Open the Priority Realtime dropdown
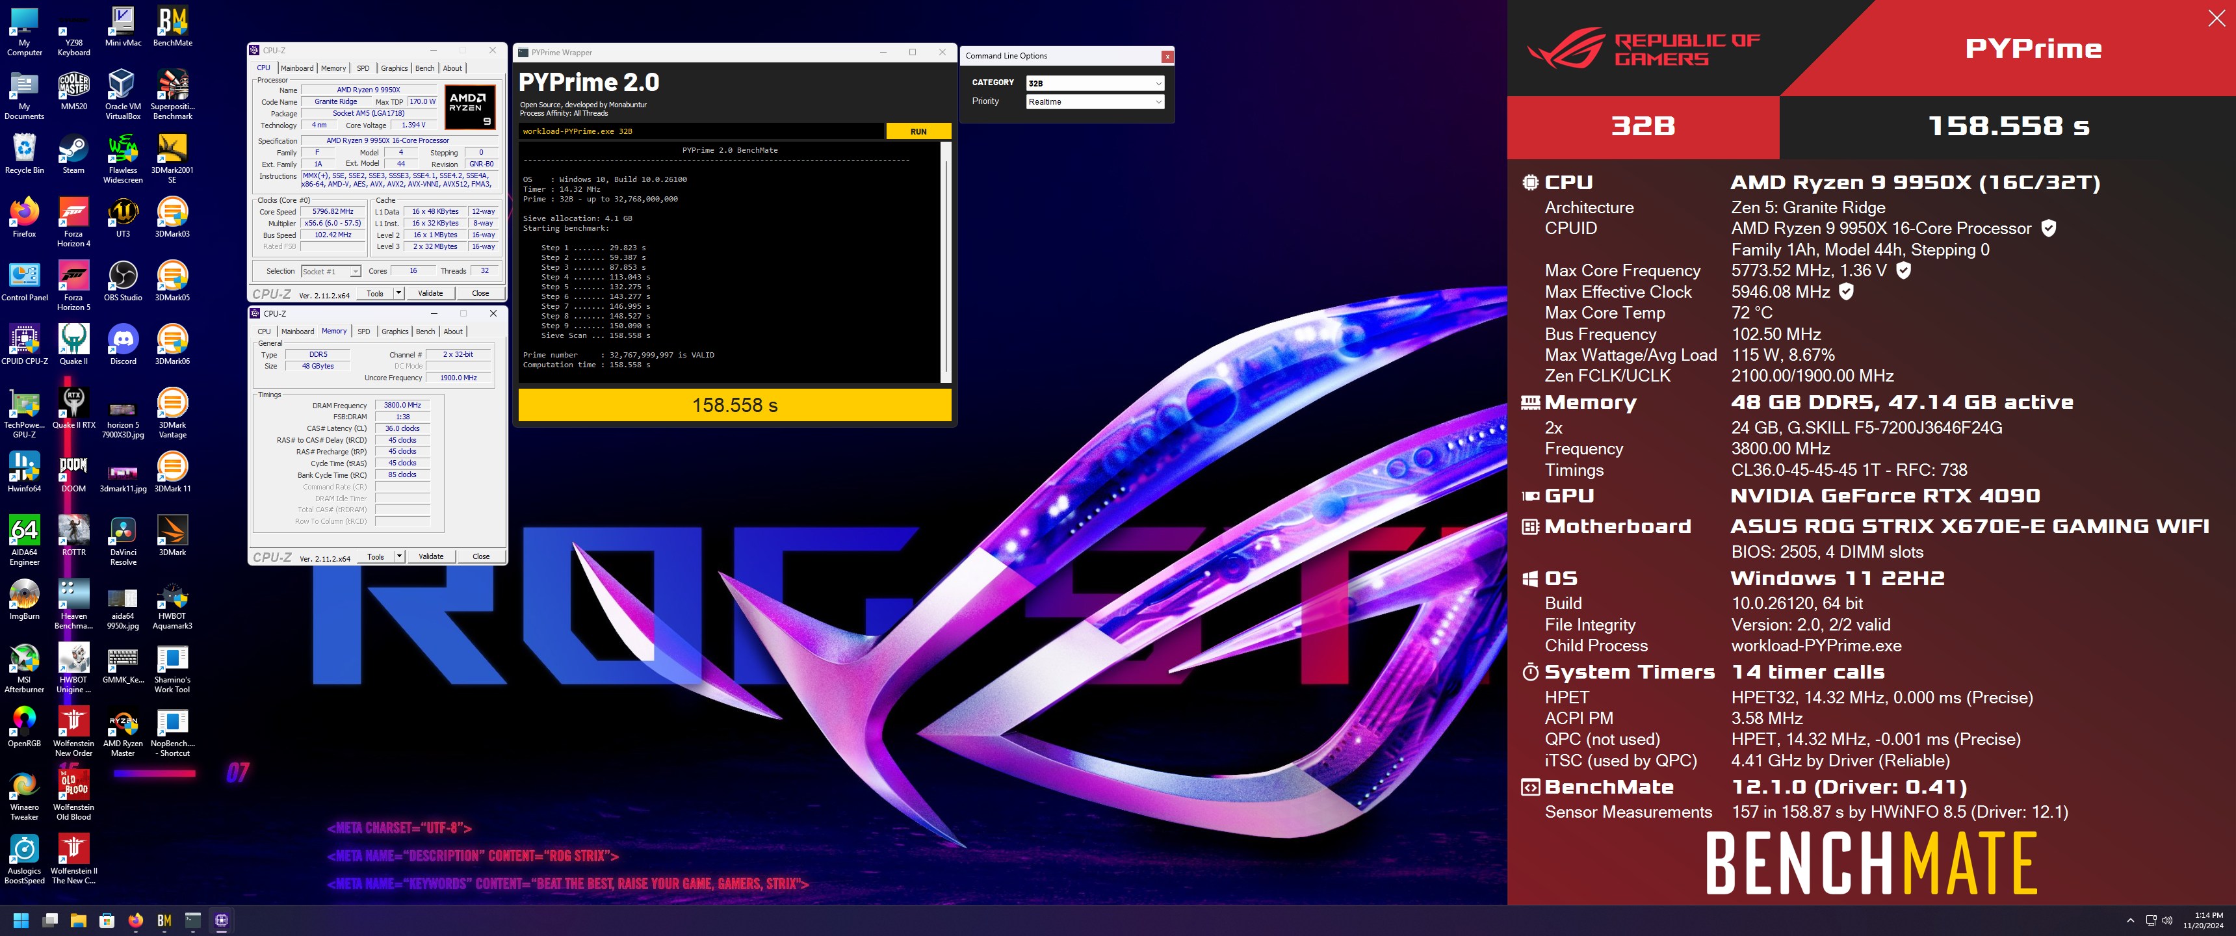The image size is (2236, 936). [x=1094, y=101]
